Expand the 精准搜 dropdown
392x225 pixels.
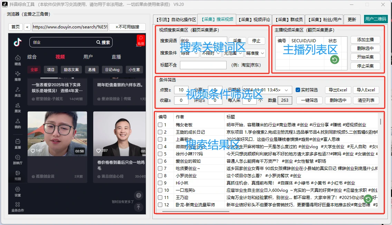(255, 53)
